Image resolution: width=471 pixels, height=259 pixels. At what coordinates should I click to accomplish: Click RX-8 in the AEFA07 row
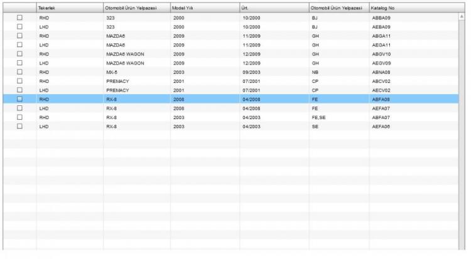tap(111, 108)
